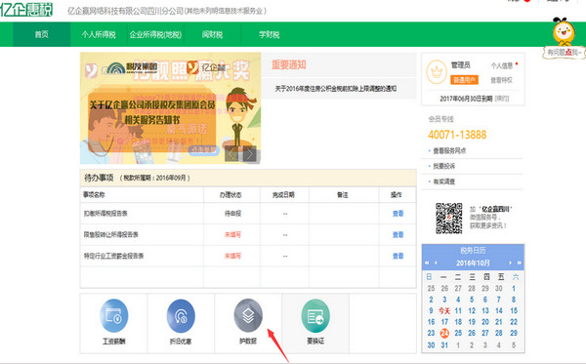
Task: Click the 特定行业工资薪金报告表 item name
Action: [113, 256]
